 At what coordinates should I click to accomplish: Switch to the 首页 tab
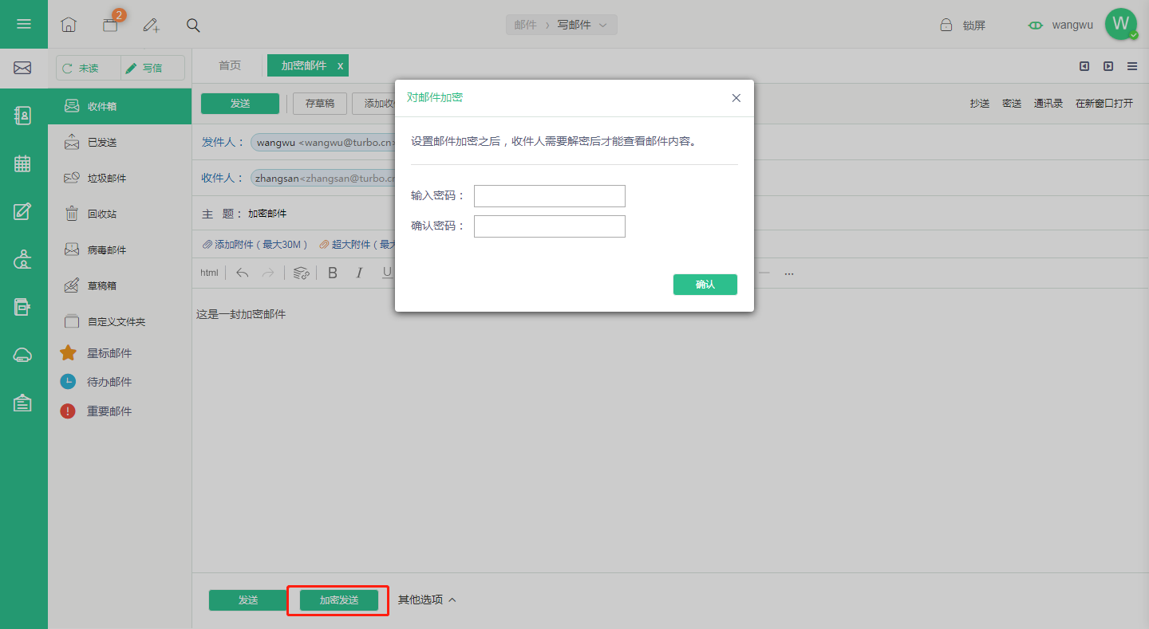(230, 65)
